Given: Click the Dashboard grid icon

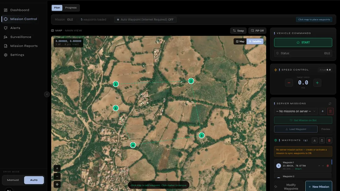Looking at the screenshot, I should (x=6, y=10).
